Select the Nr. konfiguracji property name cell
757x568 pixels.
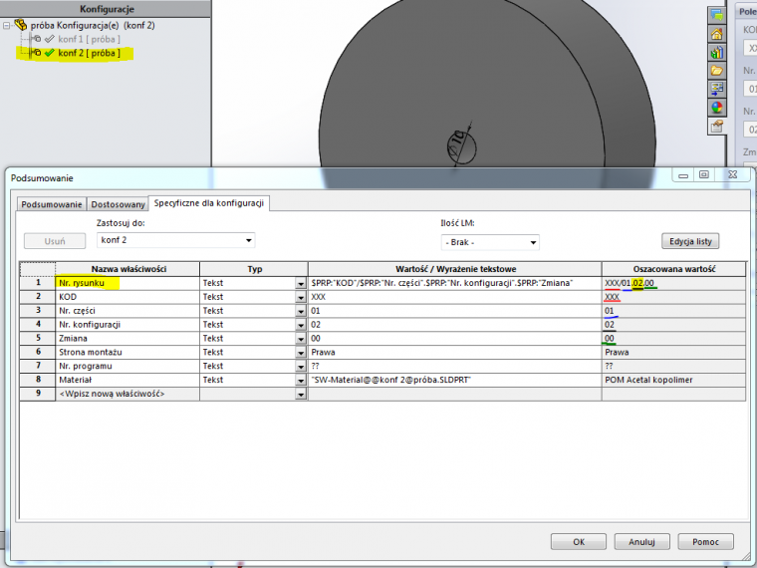pyautogui.click(x=127, y=325)
